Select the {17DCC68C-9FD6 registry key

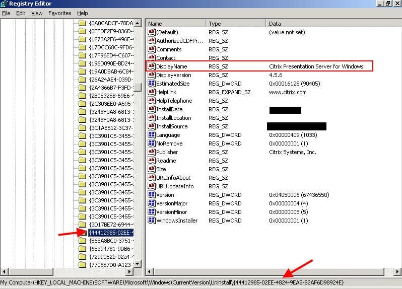(111, 47)
